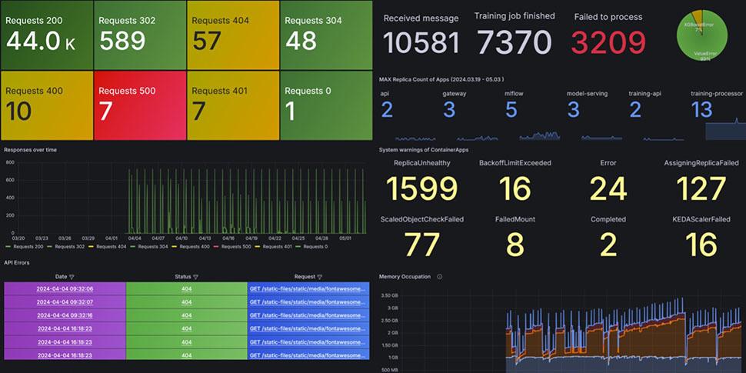Click the Date column filter icon

(72, 277)
